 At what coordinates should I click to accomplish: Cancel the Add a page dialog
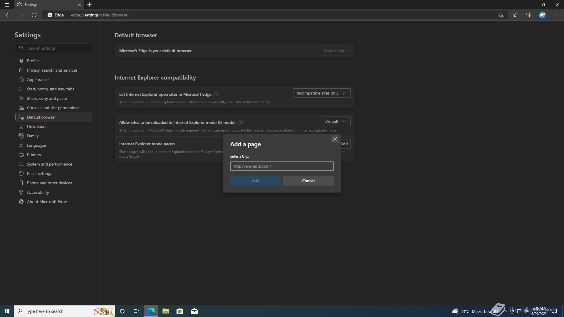click(308, 181)
